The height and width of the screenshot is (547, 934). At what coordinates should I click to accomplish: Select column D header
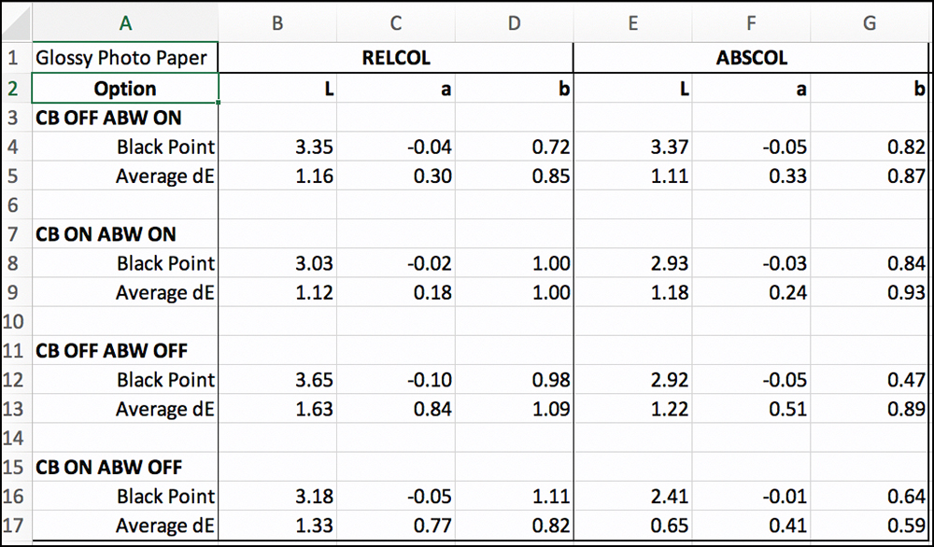coord(514,23)
